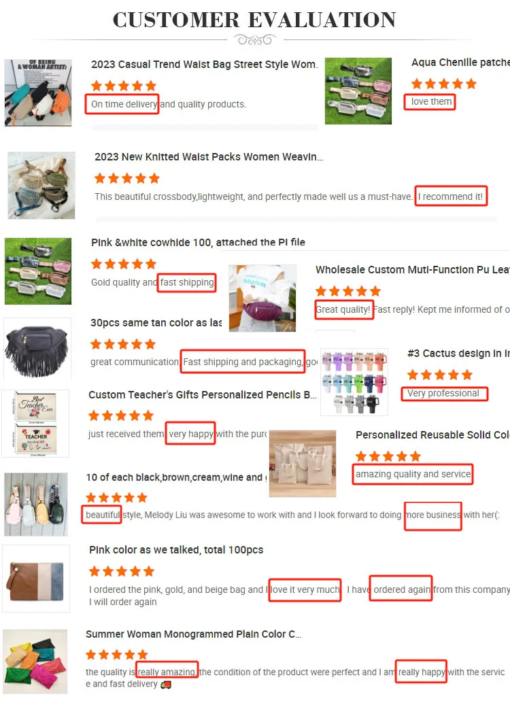Click the five-star rating under Aqua Chenille
The width and height of the screenshot is (510, 701).
click(444, 84)
